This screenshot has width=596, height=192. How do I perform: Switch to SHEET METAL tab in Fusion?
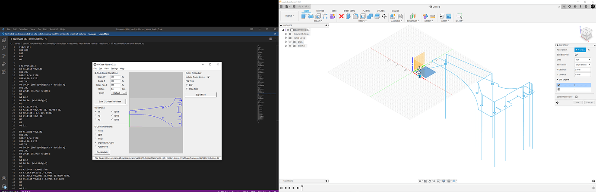pos(349,11)
